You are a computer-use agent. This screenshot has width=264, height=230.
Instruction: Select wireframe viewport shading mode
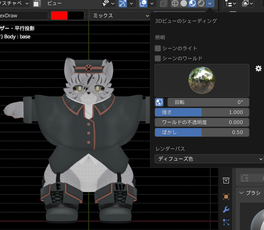175,3
